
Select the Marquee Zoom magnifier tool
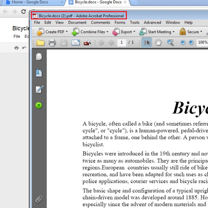click(x=170, y=43)
